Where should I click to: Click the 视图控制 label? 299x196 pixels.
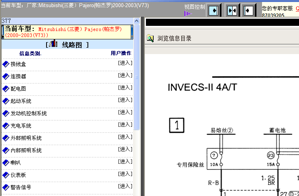click(x=194, y=7)
